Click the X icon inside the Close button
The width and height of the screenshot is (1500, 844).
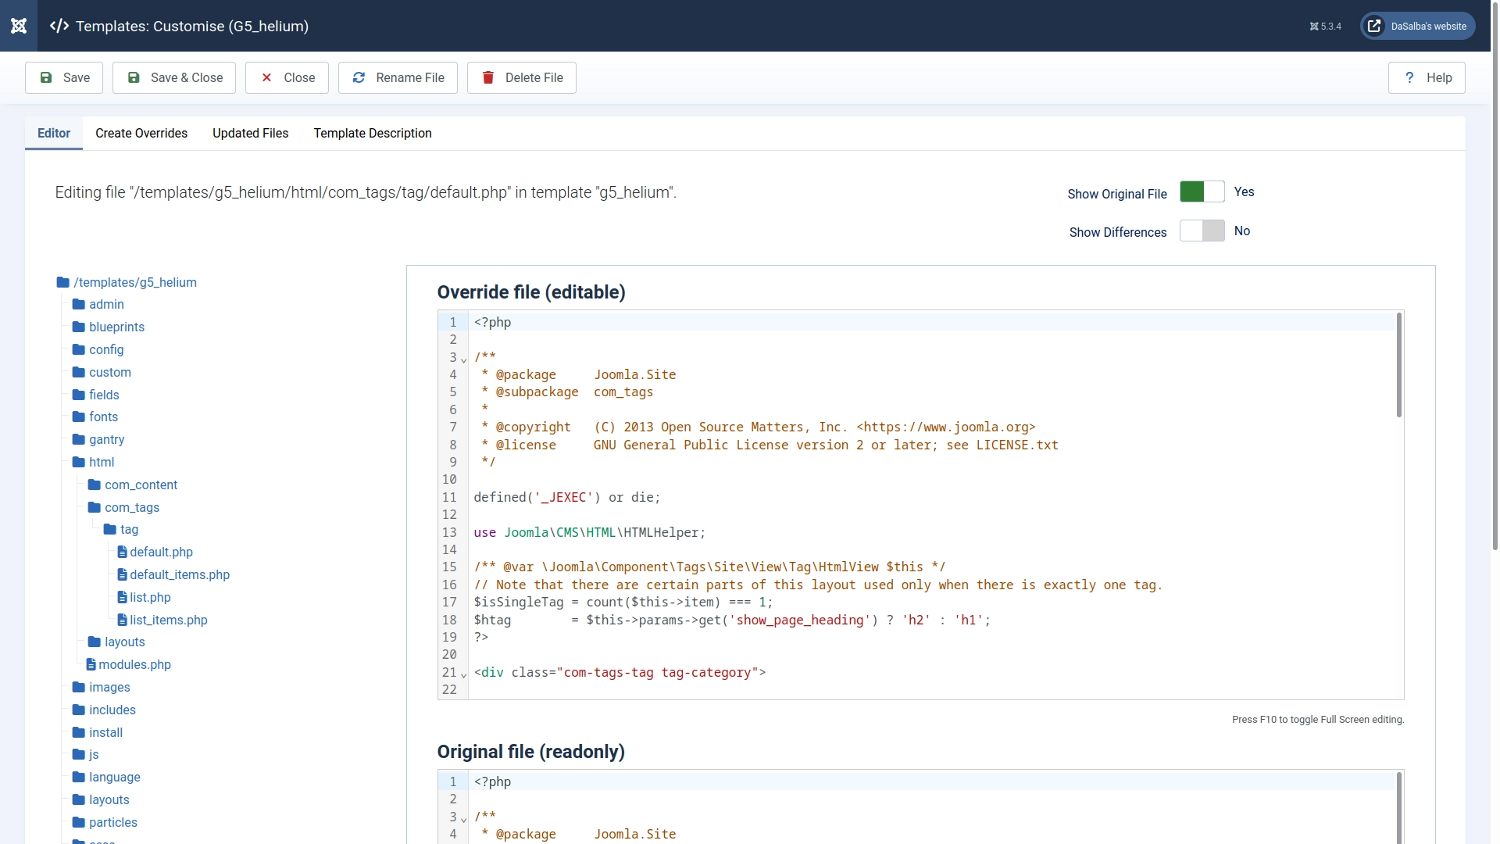click(266, 77)
